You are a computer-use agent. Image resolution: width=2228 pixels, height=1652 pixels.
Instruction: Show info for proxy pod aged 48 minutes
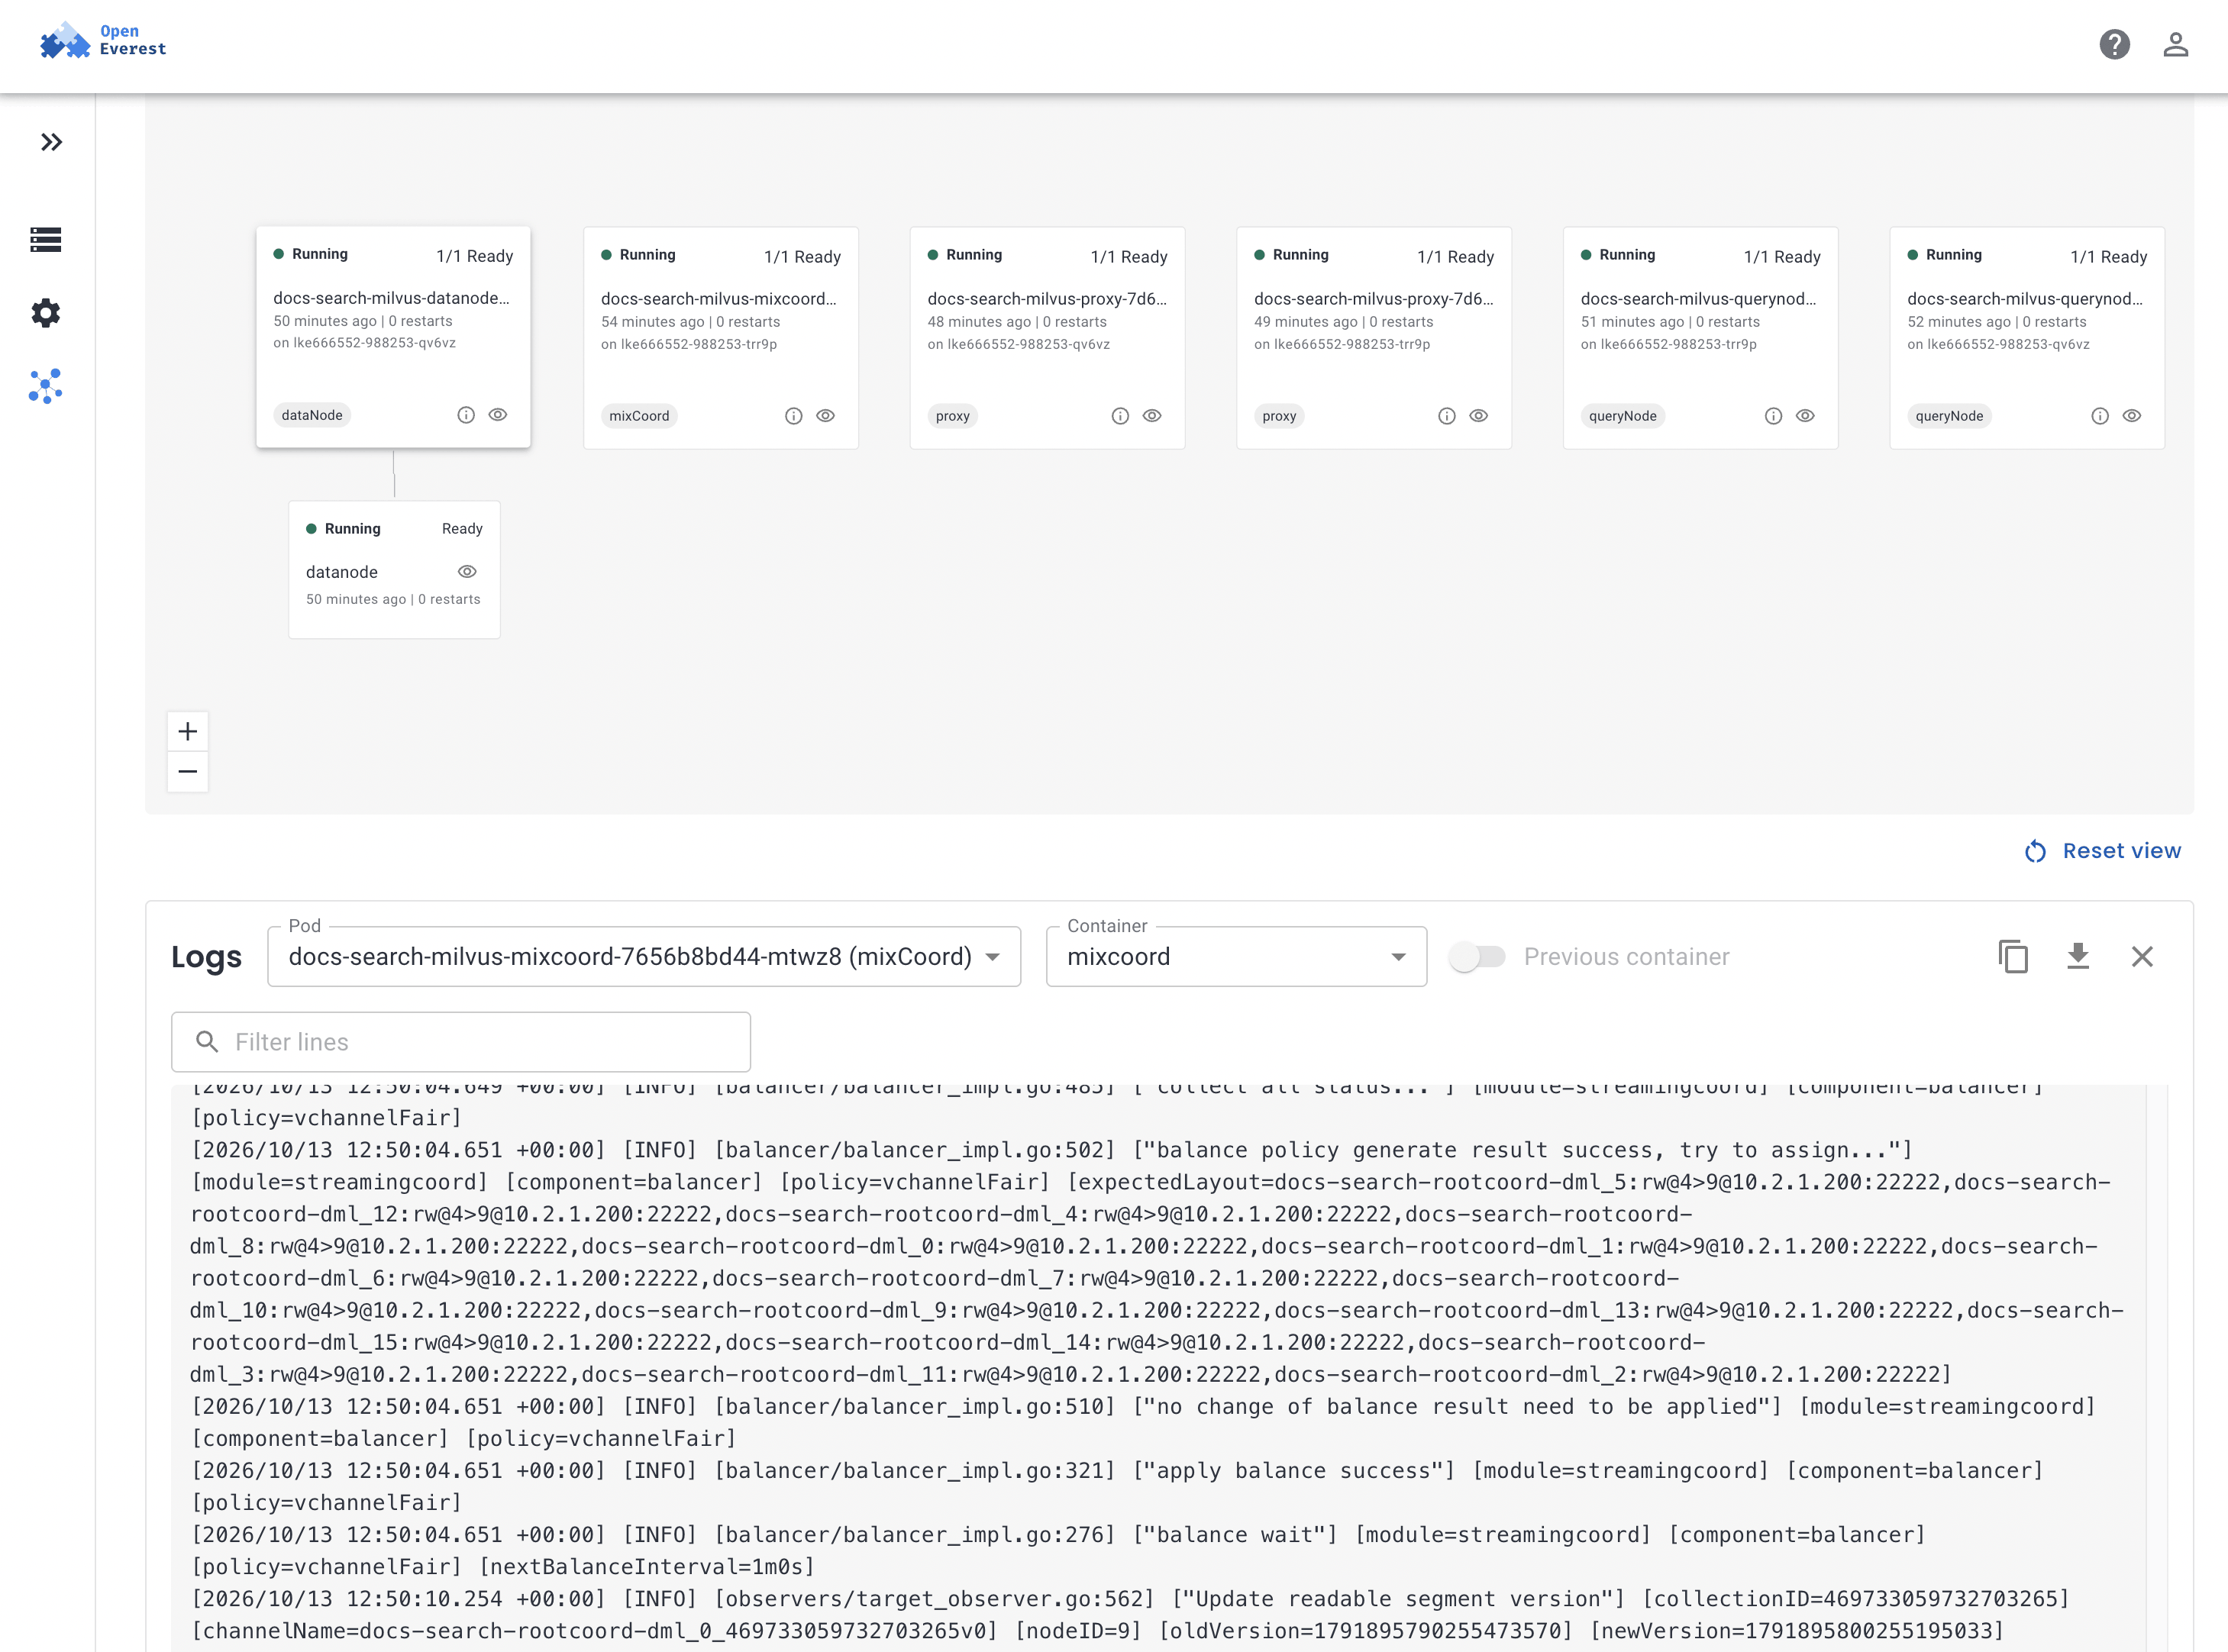pyautogui.click(x=1120, y=416)
